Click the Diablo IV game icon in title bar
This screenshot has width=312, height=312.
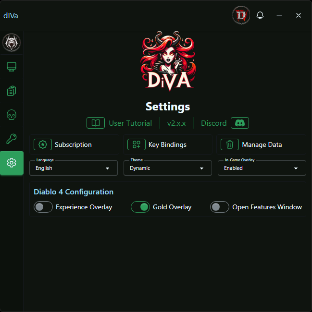click(241, 15)
